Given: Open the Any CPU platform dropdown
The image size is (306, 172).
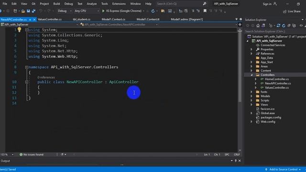Looking at the screenshot, I should [87, 11].
